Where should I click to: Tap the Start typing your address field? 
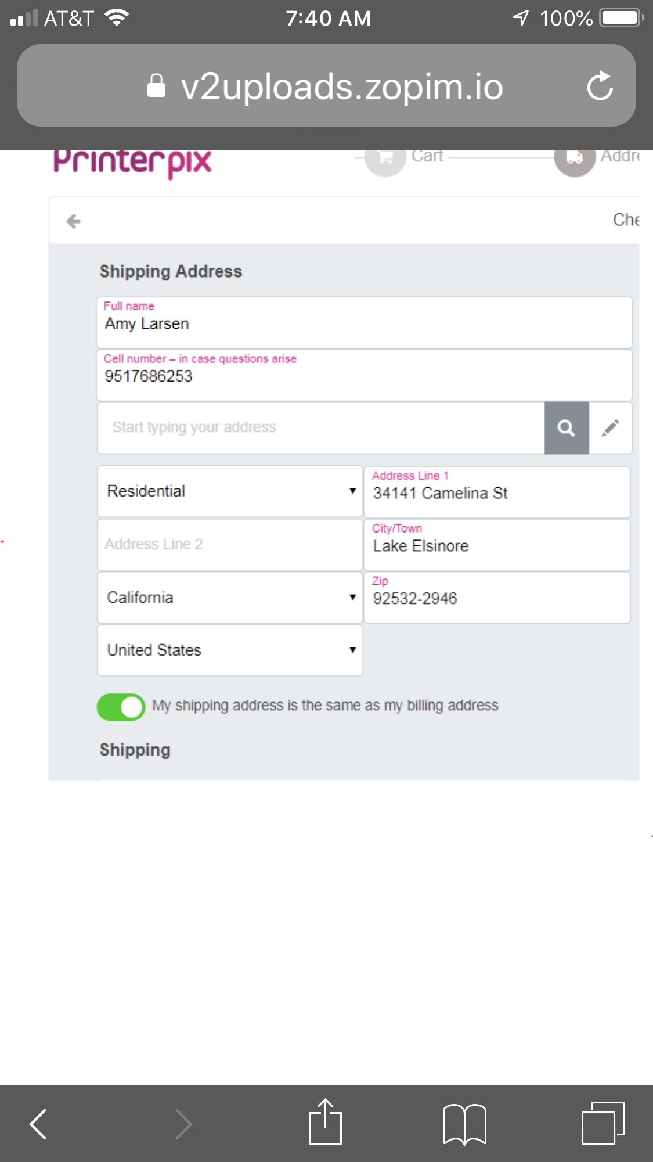[319, 427]
